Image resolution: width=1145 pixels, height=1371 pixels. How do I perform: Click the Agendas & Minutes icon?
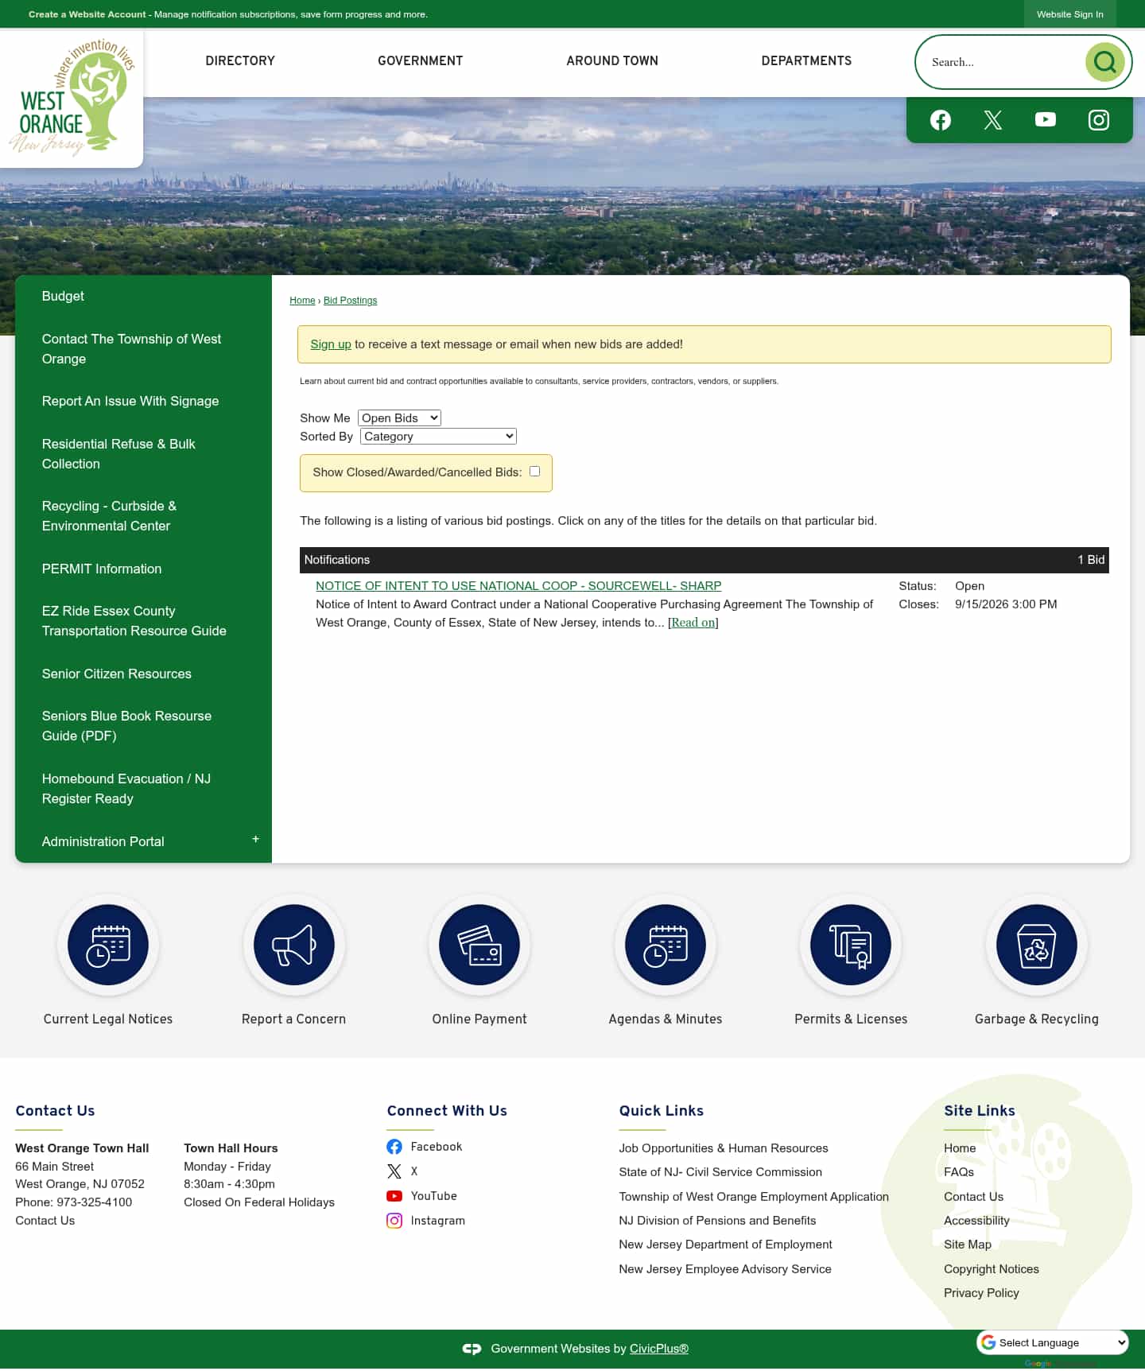tap(666, 945)
